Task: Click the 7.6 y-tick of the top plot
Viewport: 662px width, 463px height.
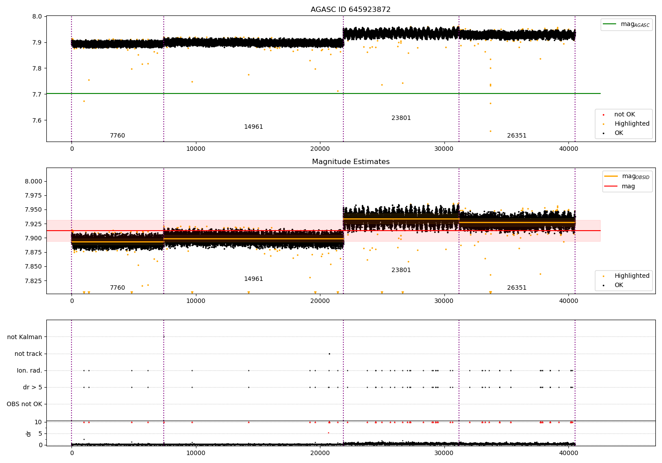Action: click(x=38, y=121)
